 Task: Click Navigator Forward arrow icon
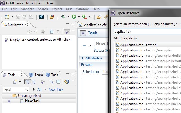pyautogui.click(x=36, y=32)
